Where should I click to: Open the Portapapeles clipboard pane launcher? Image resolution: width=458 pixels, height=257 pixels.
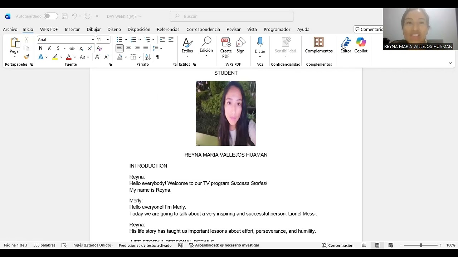[31, 65]
